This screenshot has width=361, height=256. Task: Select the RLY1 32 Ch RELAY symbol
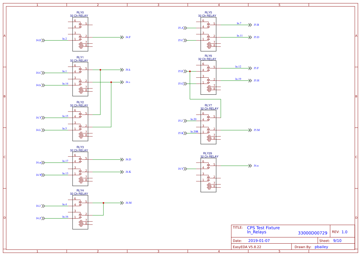click(80, 78)
